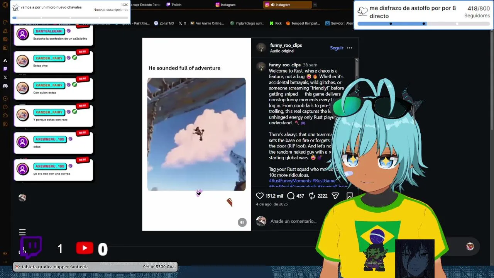
Task: Open Twitch panel in browser sidebar
Action: [5, 69]
